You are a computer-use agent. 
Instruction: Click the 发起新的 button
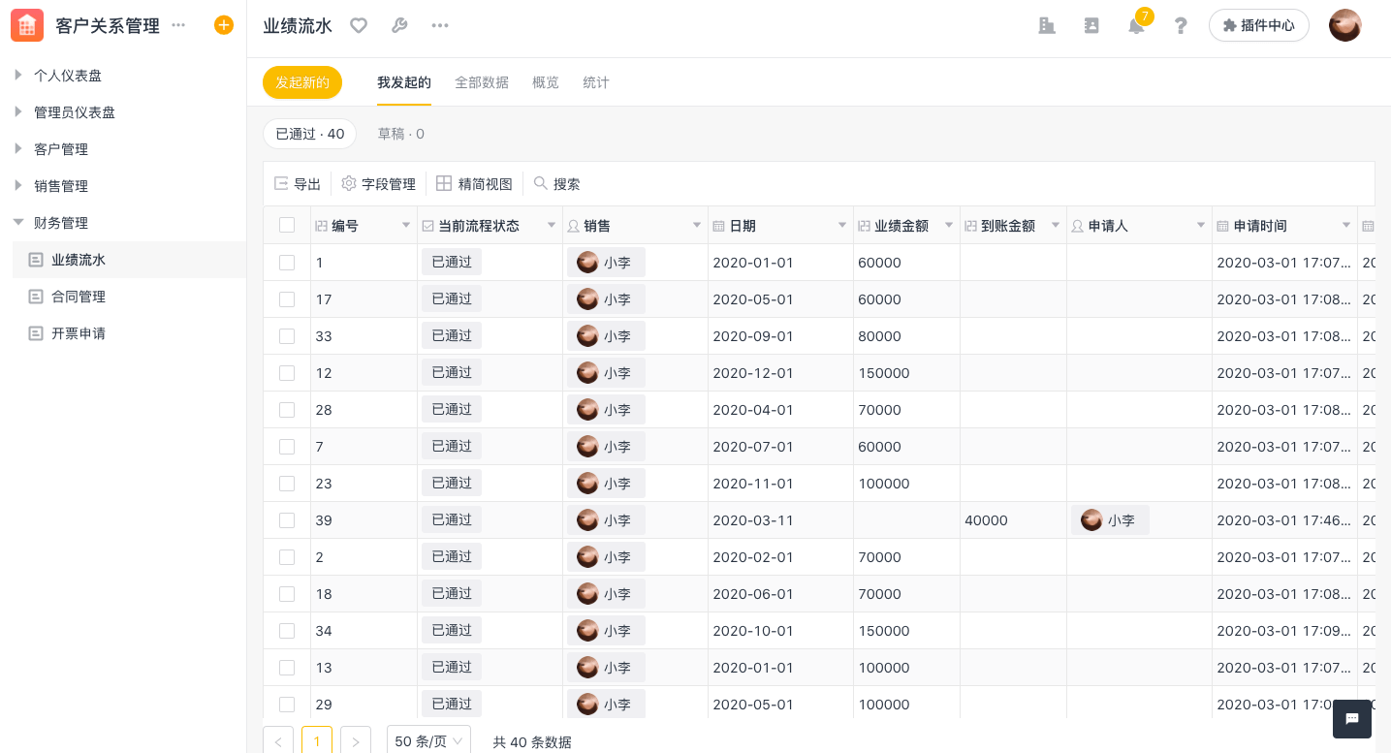(302, 82)
